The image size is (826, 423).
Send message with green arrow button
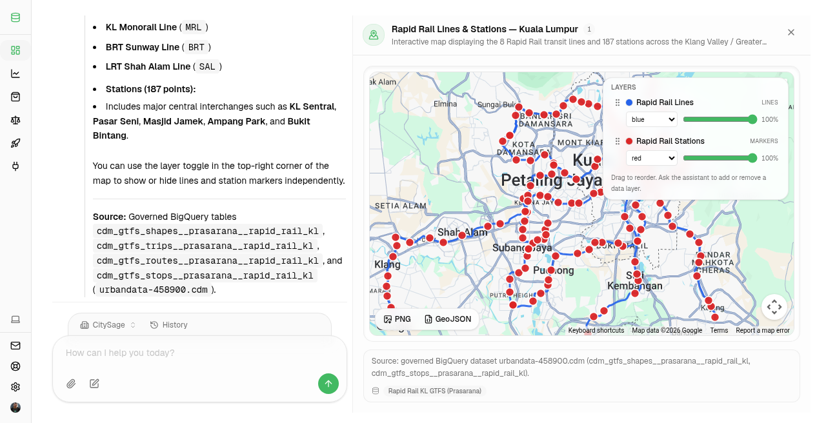tap(328, 384)
